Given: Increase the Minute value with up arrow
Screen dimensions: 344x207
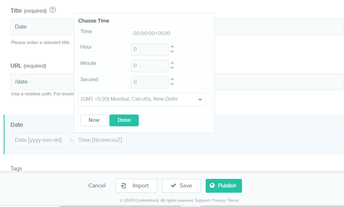Looking at the screenshot, I should pos(172,63).
